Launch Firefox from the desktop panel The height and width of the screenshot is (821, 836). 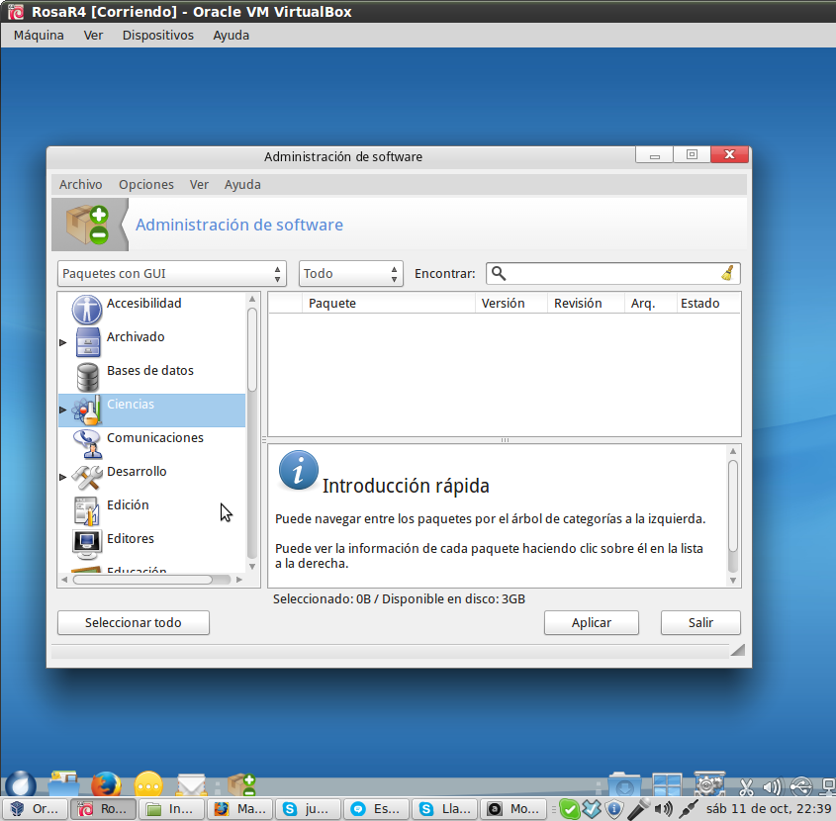[x=106, y=784]
